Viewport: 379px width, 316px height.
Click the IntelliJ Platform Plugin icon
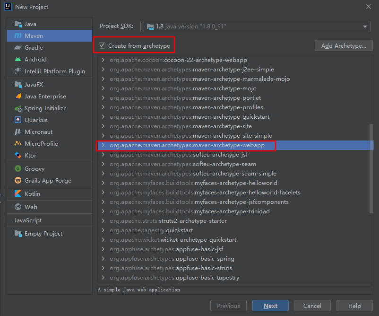[18, 71]
